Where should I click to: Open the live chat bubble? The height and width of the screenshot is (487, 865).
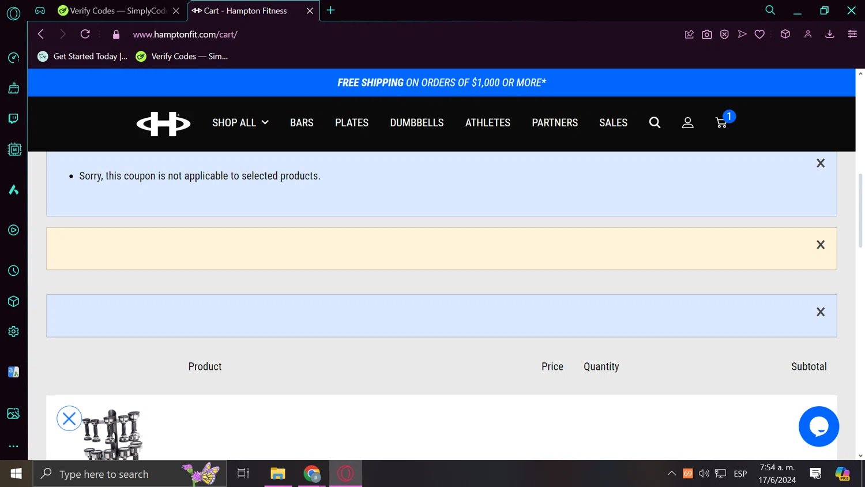click(x=819, y=426)
